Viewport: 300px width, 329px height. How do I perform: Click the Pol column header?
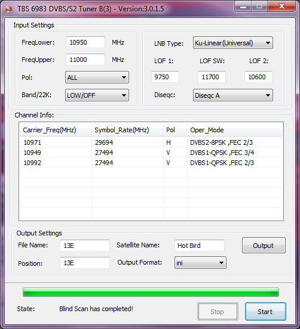click(x=175, y=130)
